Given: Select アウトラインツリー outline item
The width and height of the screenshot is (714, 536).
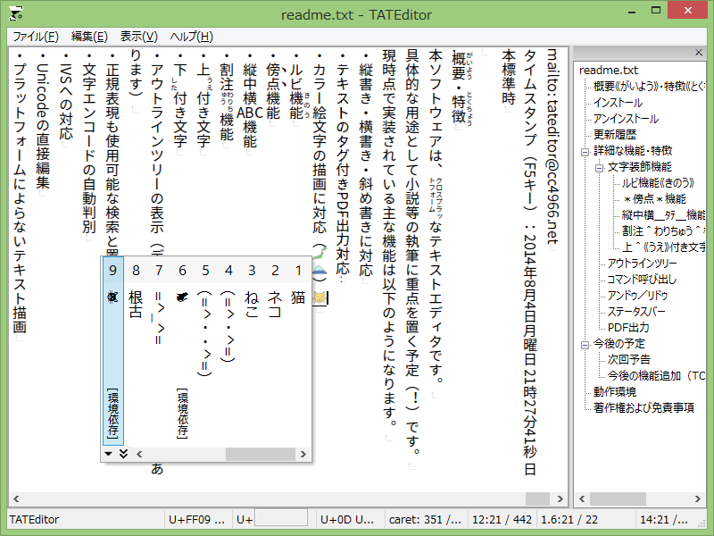Looking at the screenshot, I should coord(642,263).
